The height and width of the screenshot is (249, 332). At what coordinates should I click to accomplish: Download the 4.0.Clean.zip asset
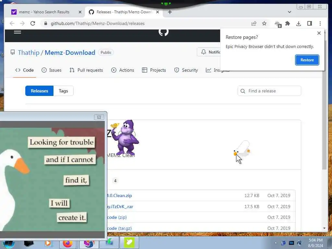119,196
